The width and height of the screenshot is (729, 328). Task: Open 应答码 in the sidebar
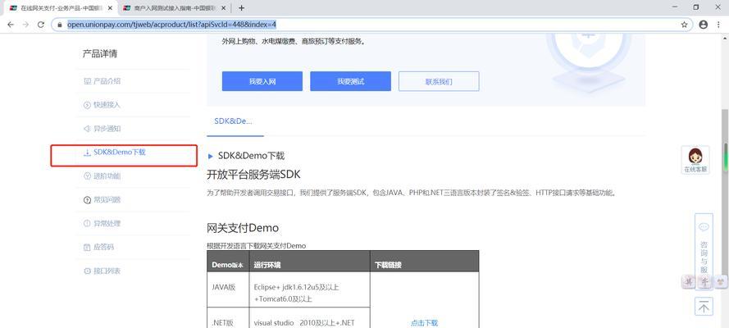click(98, 247)
